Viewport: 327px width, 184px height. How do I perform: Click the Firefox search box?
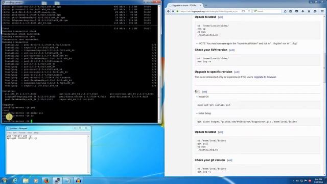click(x=268, y=11)
